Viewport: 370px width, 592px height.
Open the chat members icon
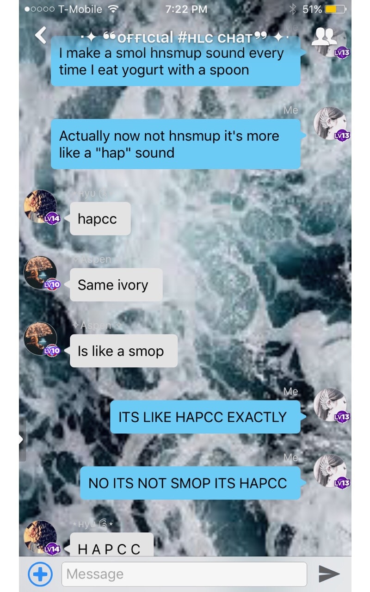pyautogui.click(x=324, y=37)
